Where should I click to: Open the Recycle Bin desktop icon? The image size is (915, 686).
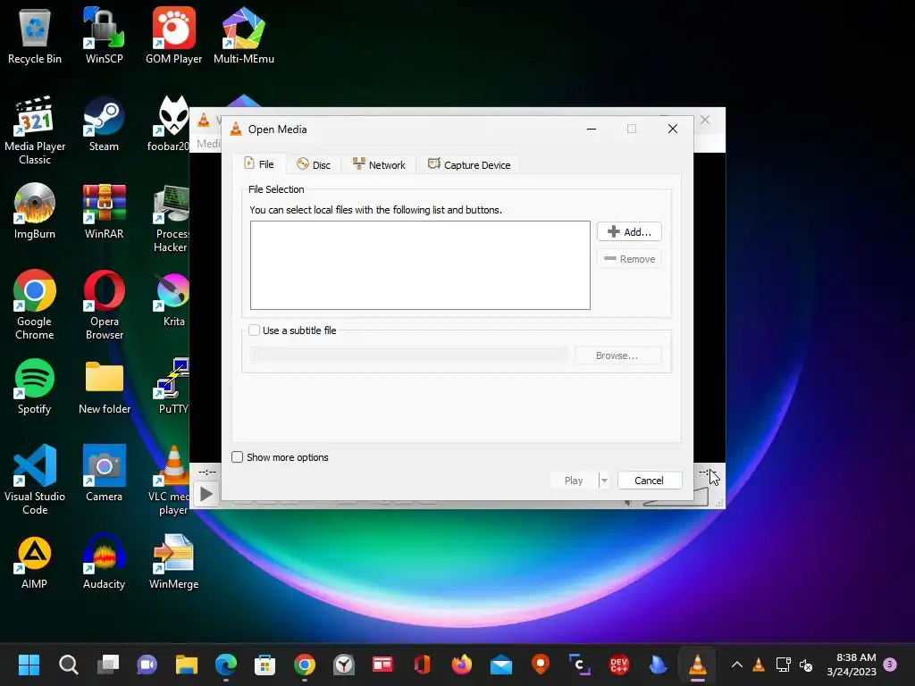(35, 35)
